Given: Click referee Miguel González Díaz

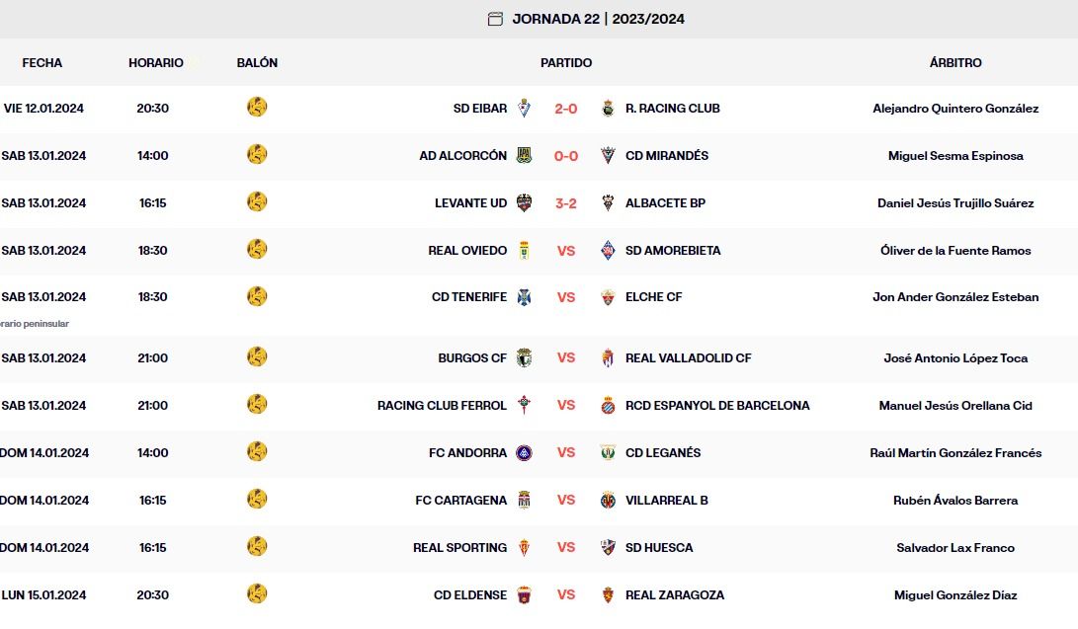Looking at the screenshot, I should coord(955,595).
